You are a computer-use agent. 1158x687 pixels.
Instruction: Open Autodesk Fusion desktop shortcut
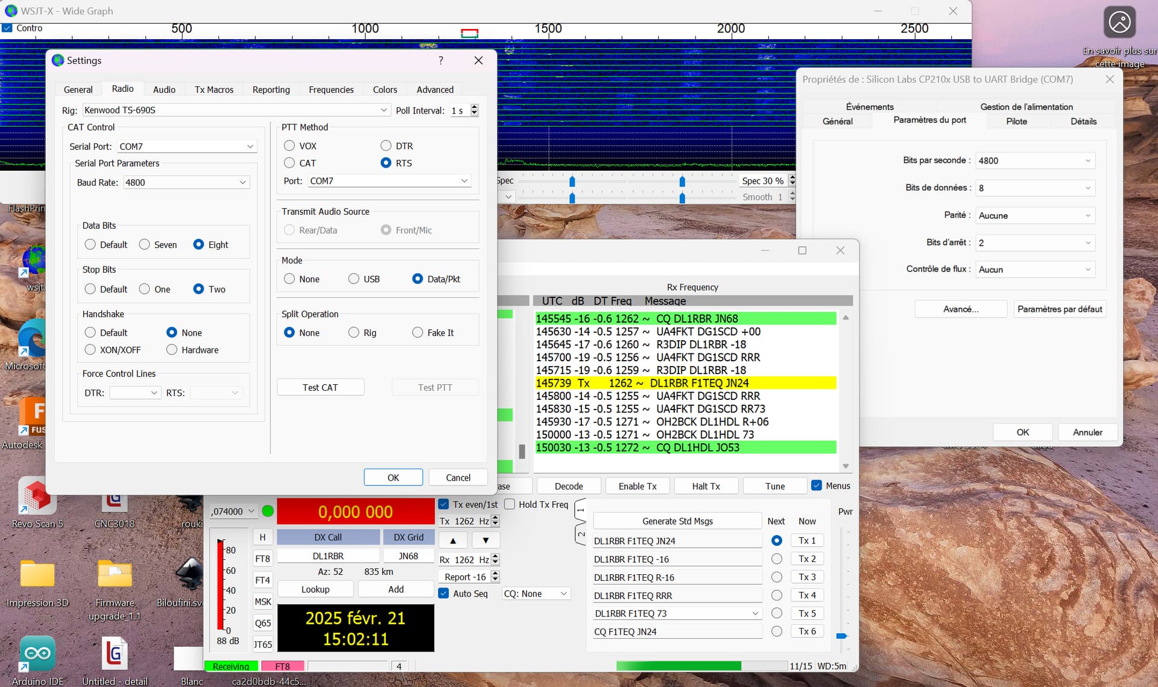pos(31,423)
